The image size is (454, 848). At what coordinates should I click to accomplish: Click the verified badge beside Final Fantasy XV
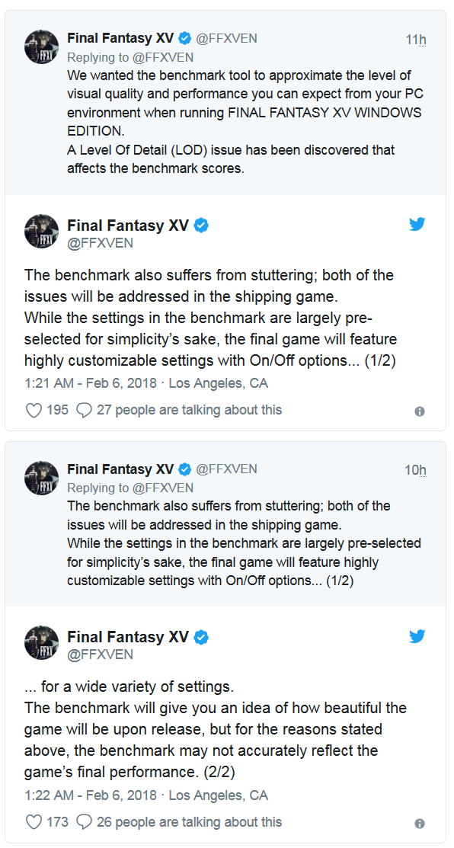click(187, 37)
